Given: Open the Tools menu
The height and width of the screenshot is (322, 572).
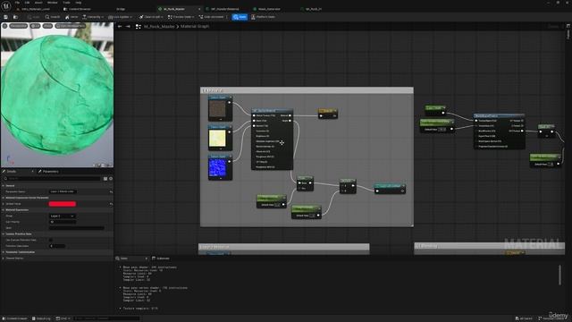Looking at the screenshot, I should coord(66,3).
